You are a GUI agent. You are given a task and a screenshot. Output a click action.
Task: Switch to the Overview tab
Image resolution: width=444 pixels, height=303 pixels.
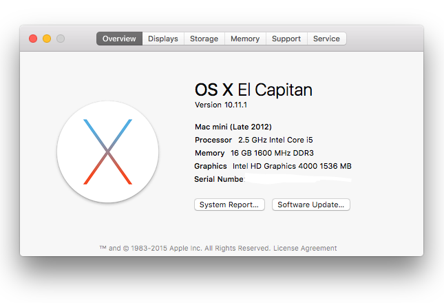tap(119, 39)
